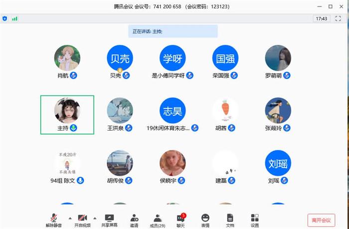Click 肖航's participant avatar
The image size is (349, 229).
(x=67, y=58)
